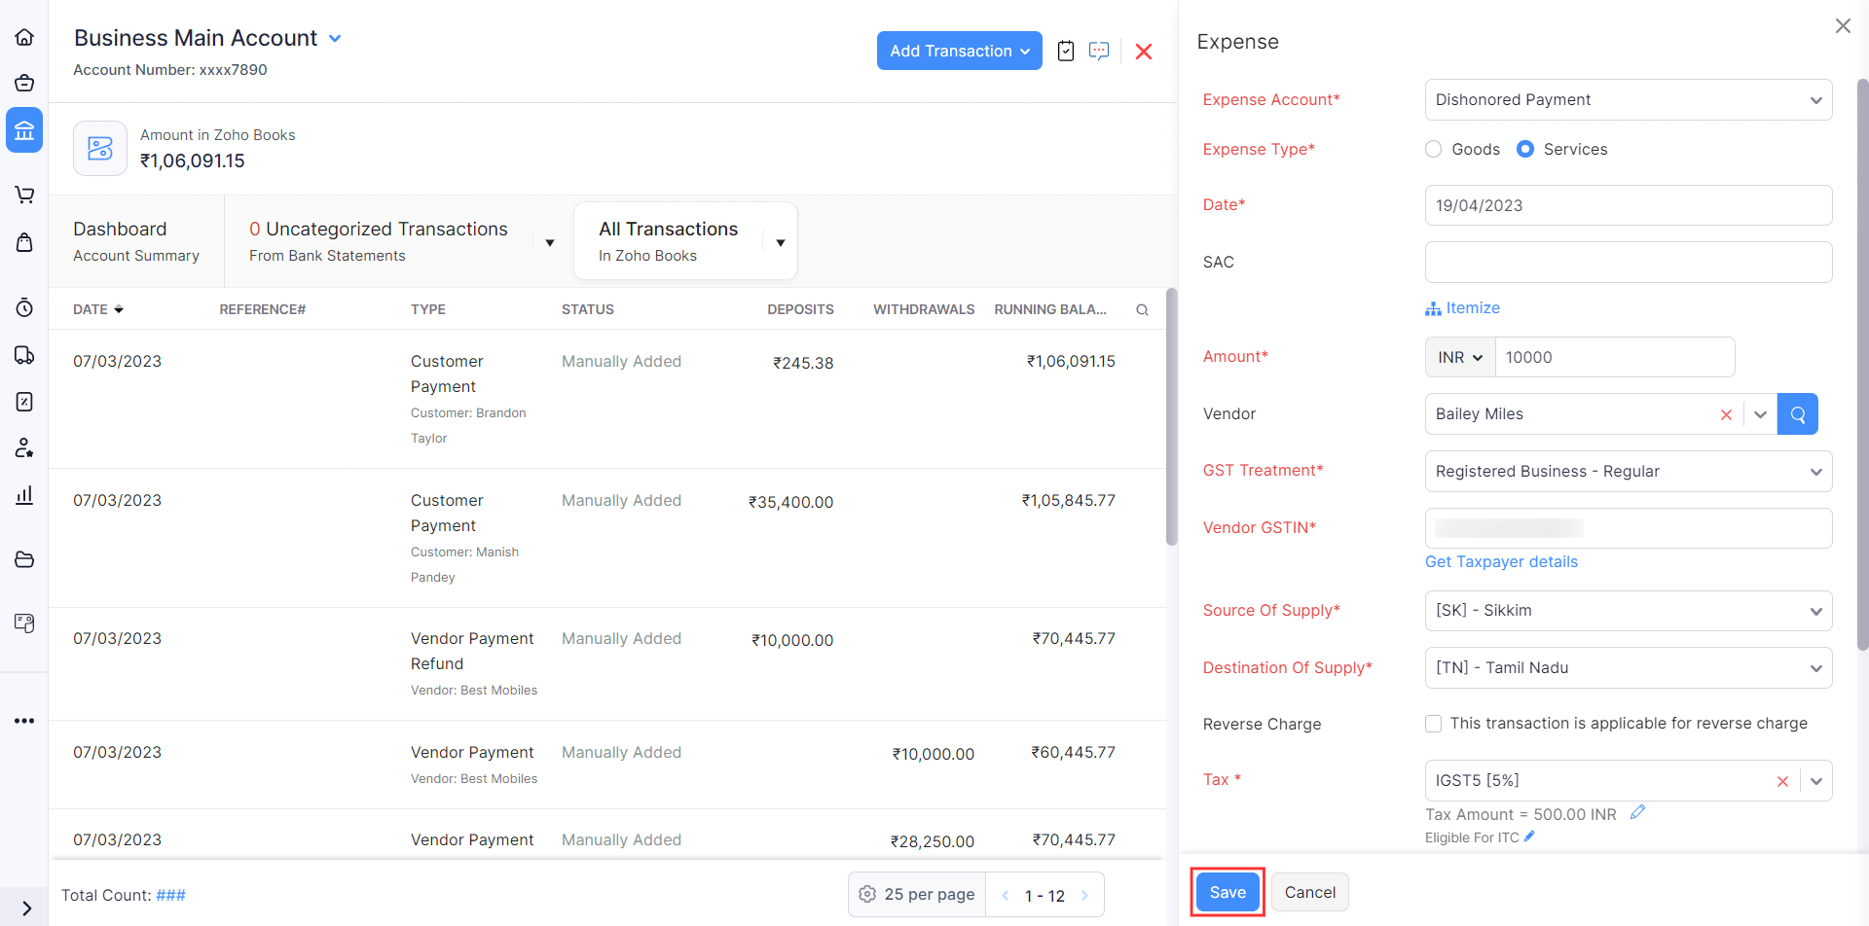Click the SAC input field
The height and width of the screenshot is (926, 1869).
(x=1628, y=262)
